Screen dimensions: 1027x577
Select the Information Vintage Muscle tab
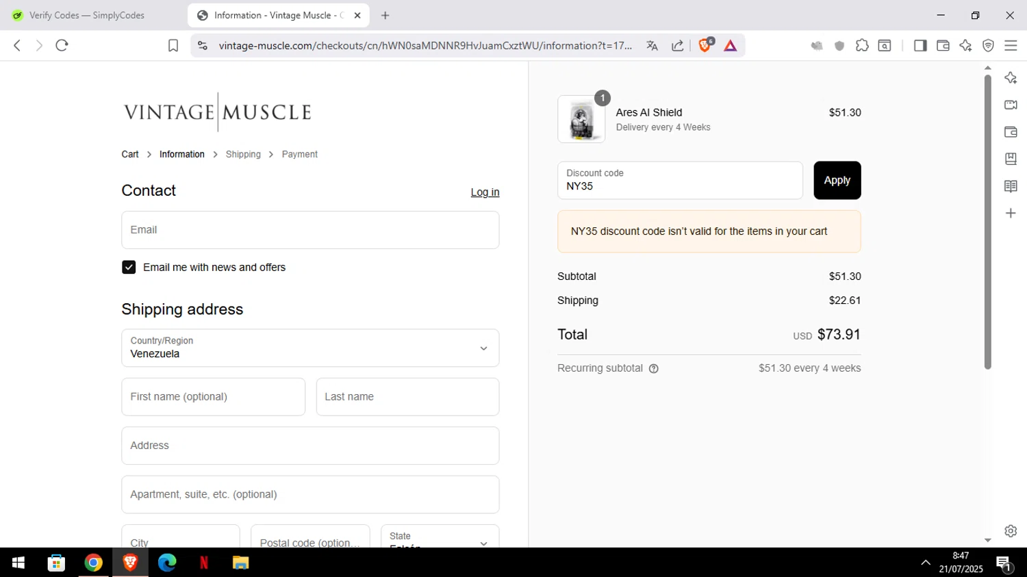point(277,15)
